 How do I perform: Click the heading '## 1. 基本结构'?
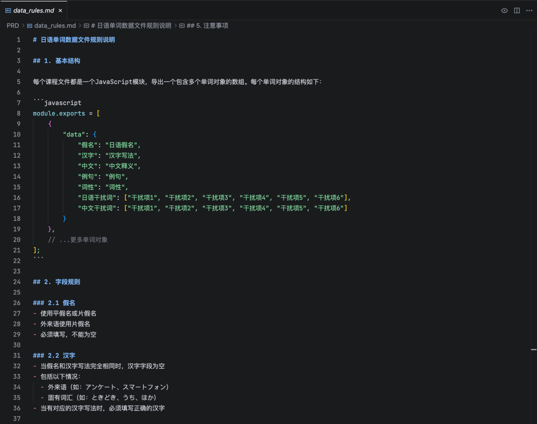point(57,61)
